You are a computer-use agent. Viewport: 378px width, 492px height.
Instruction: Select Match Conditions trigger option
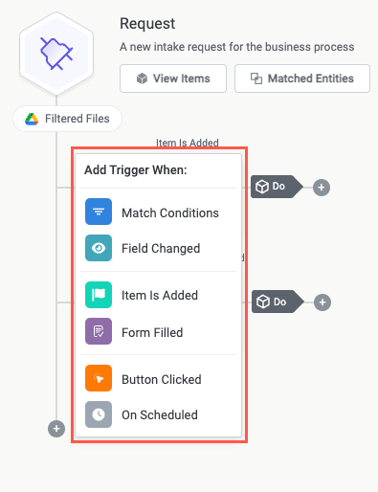(x=159, y=212)
